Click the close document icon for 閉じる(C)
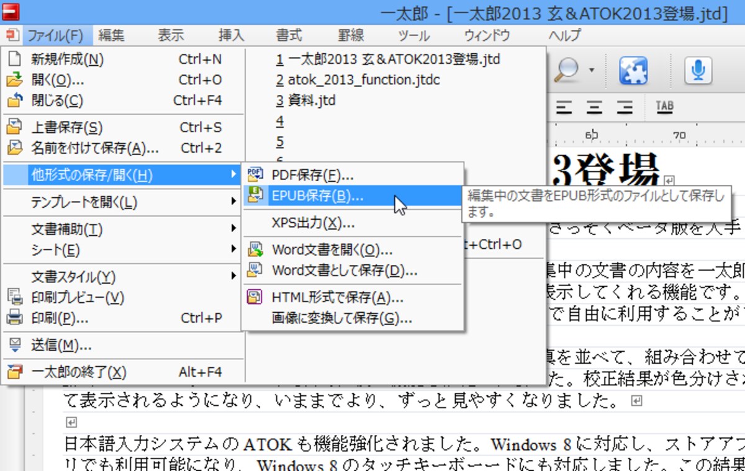This screenshot has width=745, height=471. (14, 101)
